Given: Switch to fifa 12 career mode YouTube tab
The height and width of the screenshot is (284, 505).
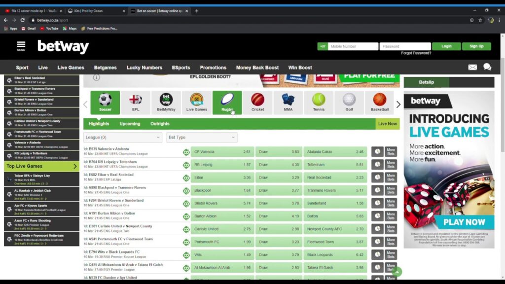Looking at the screenshot, I should (x=34, y=11).
